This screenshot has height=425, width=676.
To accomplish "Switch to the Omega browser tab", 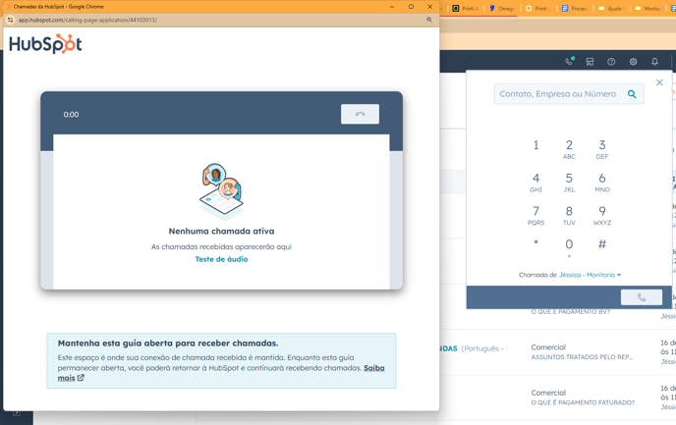I will pyautogui.click(x=502, y=8).
